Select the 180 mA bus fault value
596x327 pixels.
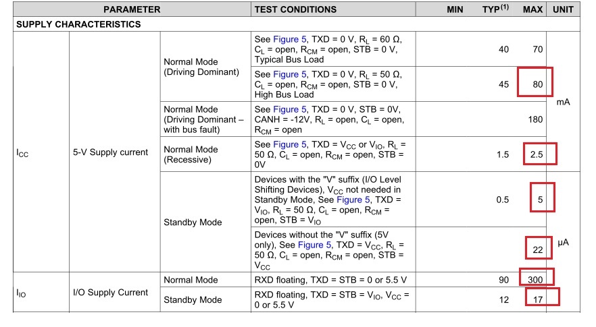click(x=535, y=119)
